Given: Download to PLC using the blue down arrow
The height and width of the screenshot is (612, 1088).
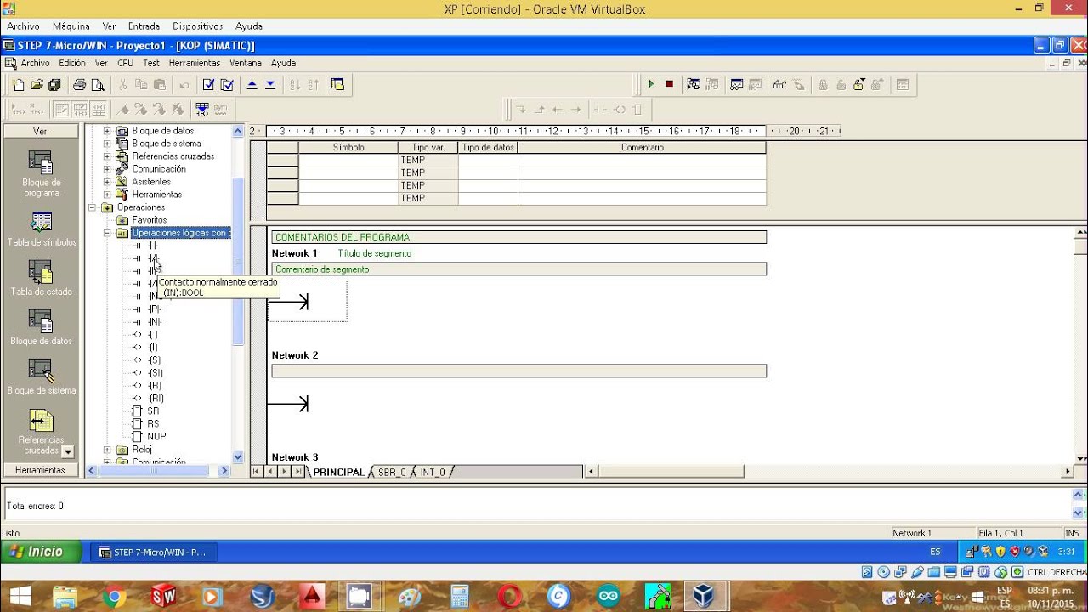Looking at the screenshot, I should coord(270,84).
